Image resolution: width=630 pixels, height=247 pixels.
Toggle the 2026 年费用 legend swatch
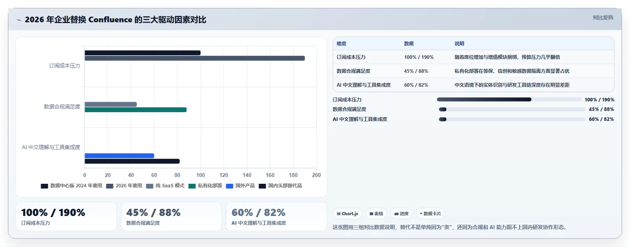pos(110,186)
